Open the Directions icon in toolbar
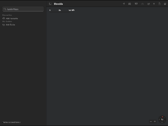The height and width of the screenshot is (126, 168). coord(148,4)
